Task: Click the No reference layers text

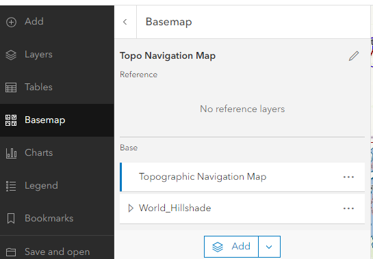Action: [x=242, y=109]
